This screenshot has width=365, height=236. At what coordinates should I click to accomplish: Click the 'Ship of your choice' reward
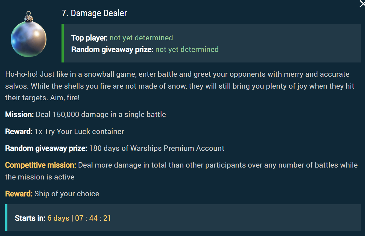click(67, 194)
